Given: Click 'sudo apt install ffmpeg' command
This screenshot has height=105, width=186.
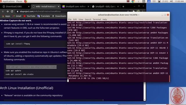Looking at the screenshot, I should point(18,44).
